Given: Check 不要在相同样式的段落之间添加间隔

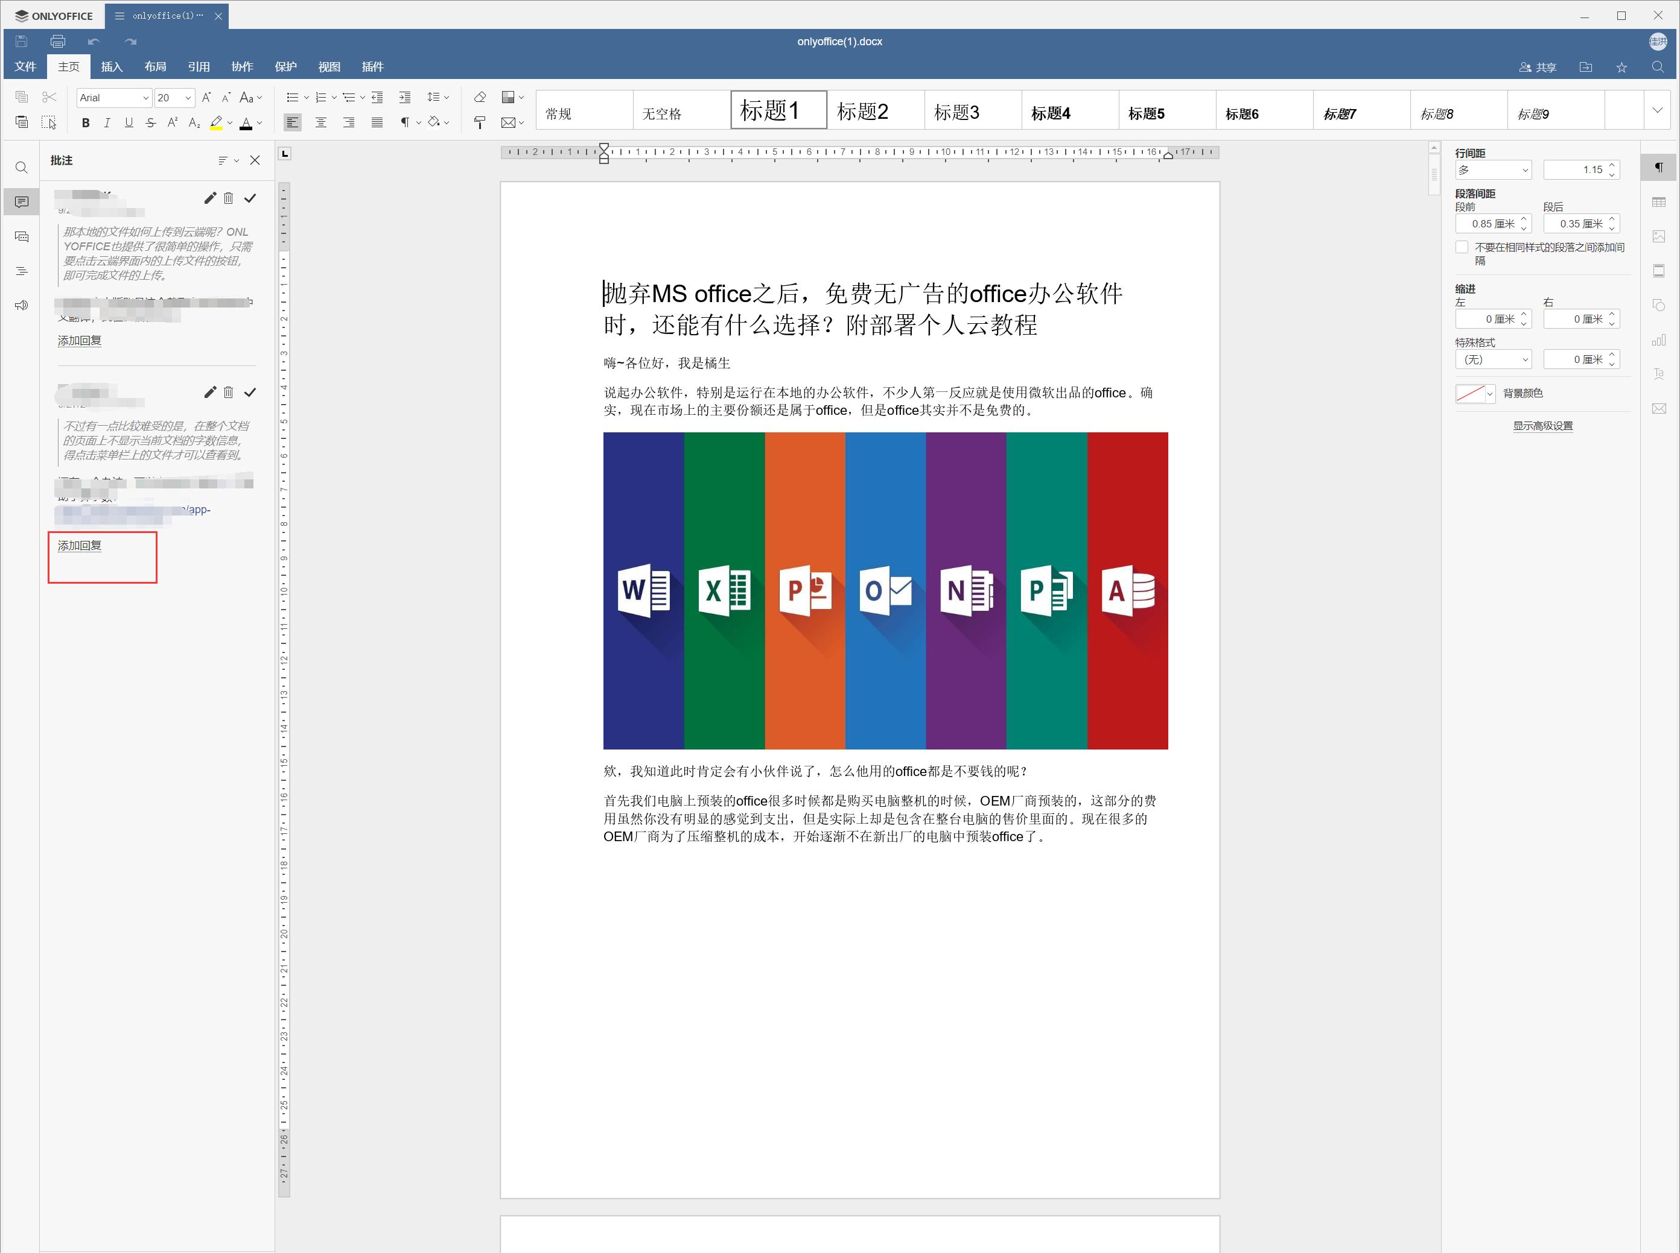Looking at the screenshot, I should point(1462,247).
